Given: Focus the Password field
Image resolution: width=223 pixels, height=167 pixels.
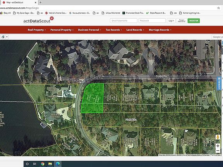Looking at the screenshot, I should point(152,21).
